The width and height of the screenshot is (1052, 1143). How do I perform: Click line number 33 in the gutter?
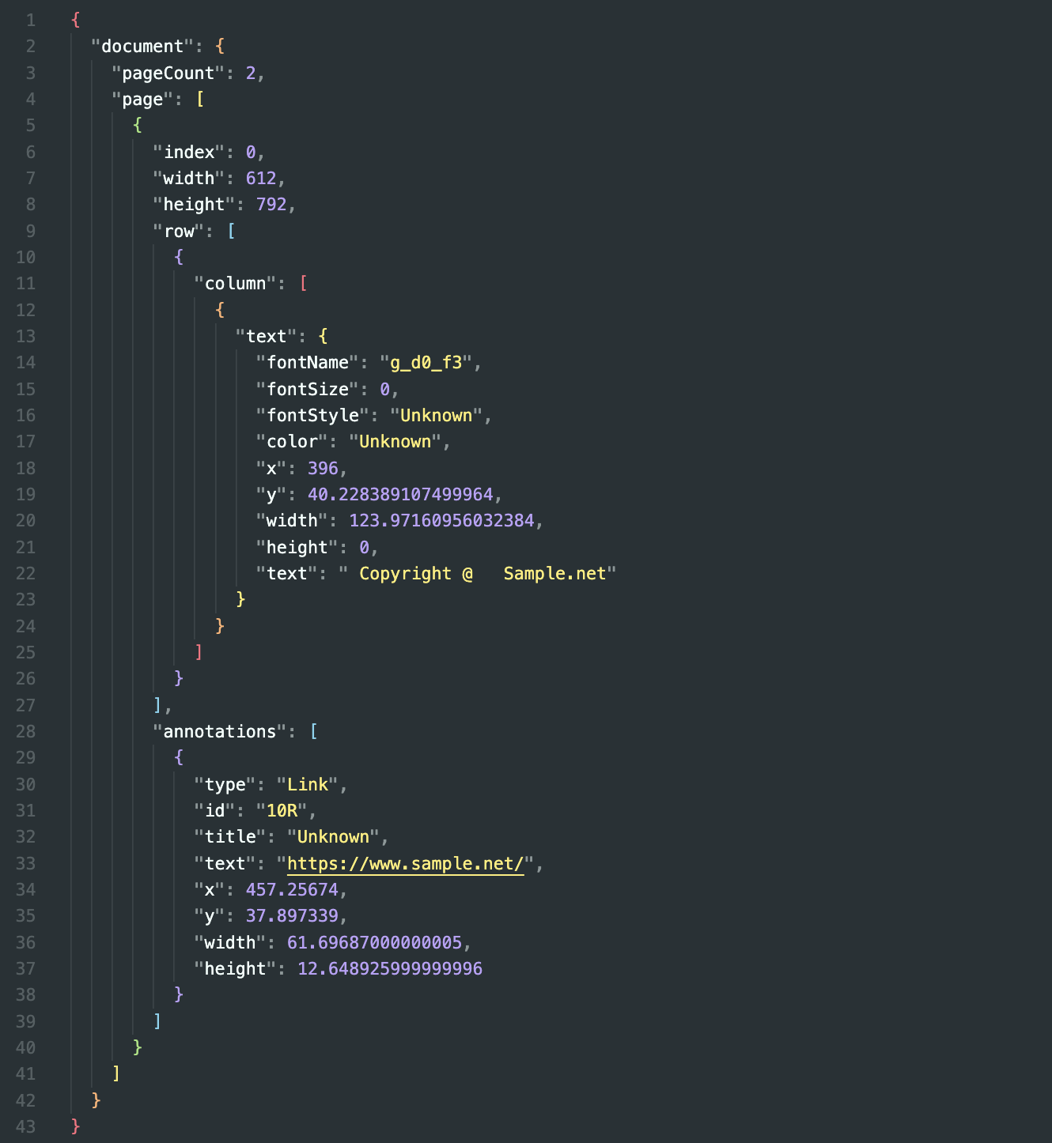point(25,863)
